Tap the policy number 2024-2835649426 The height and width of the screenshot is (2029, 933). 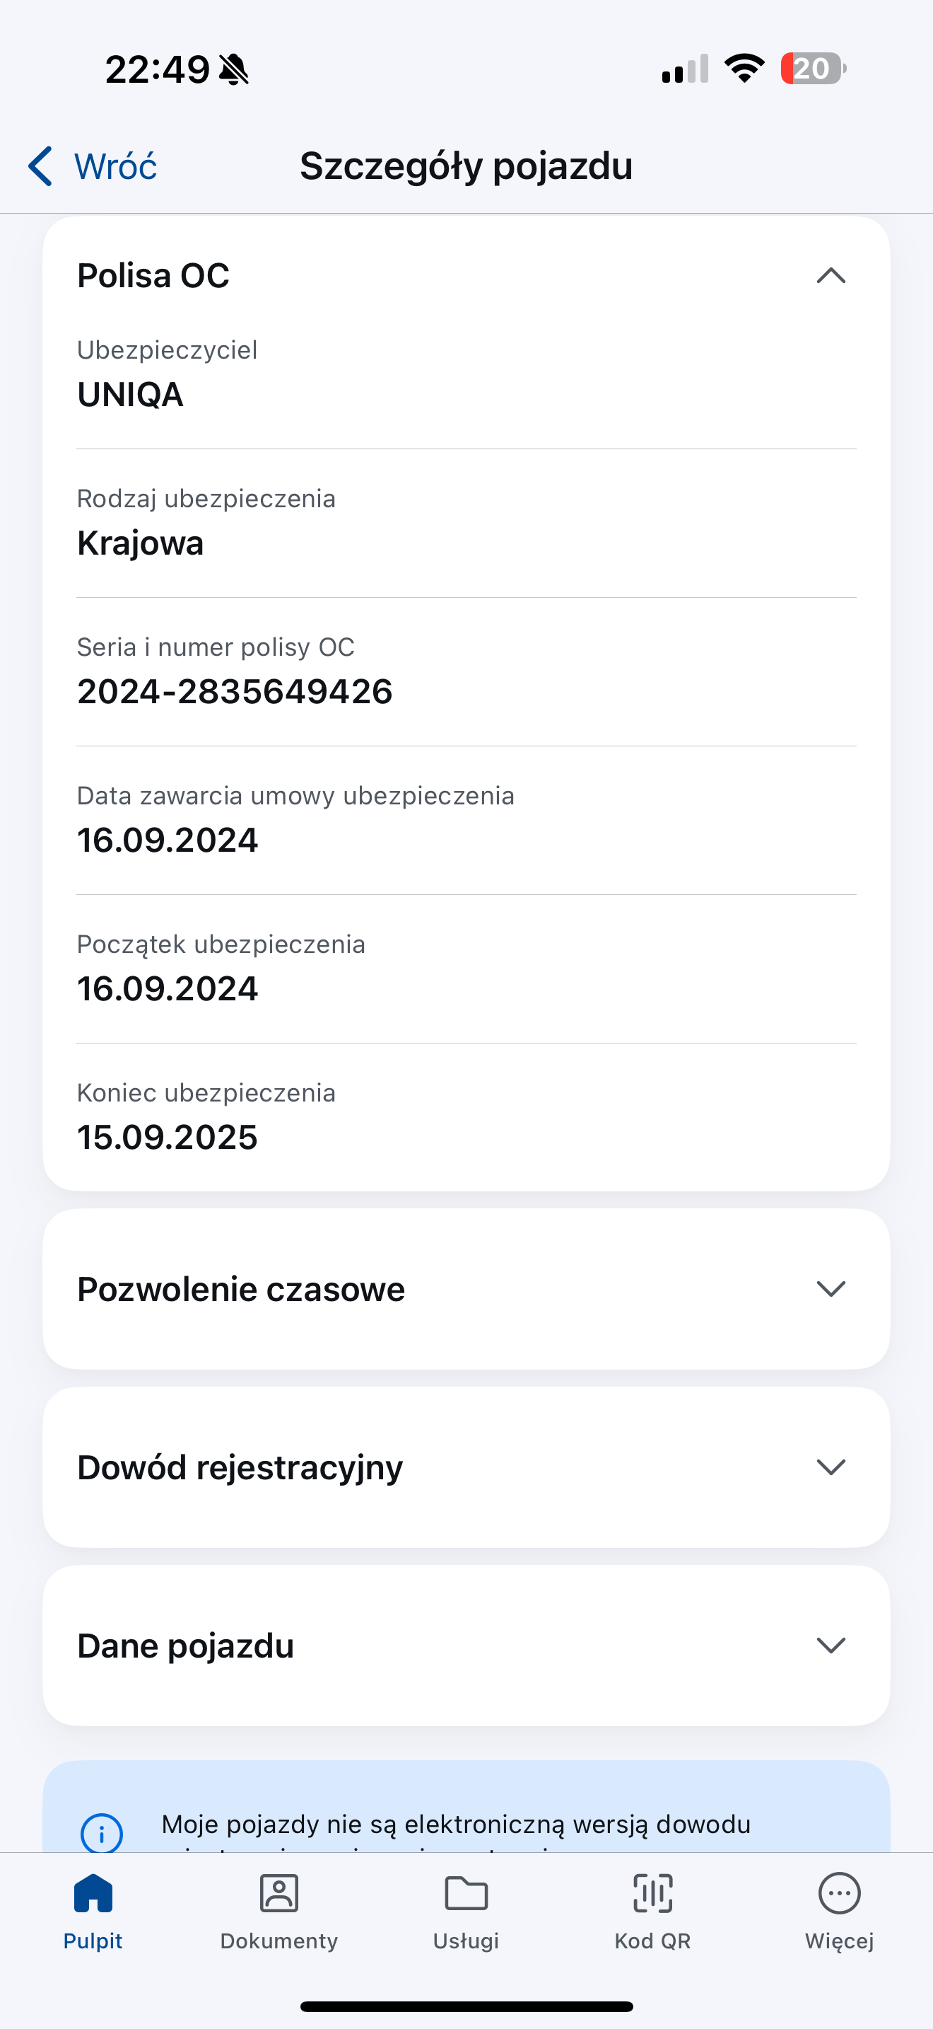pos(235,692)
